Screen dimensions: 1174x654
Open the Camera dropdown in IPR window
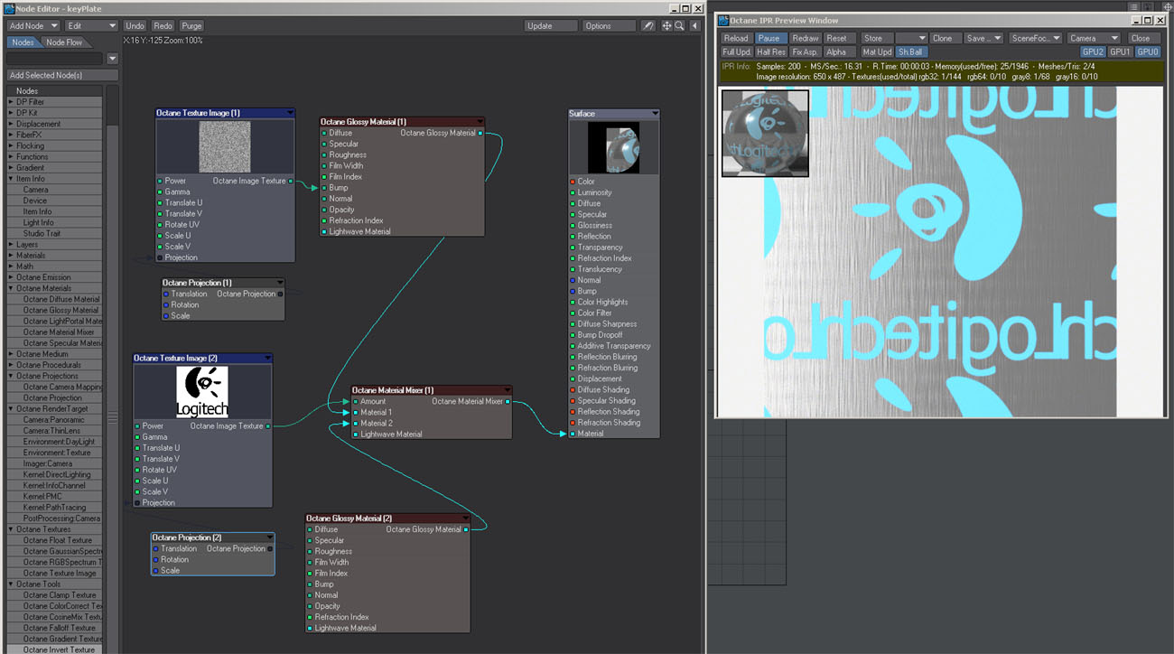tap(1094, 39)
